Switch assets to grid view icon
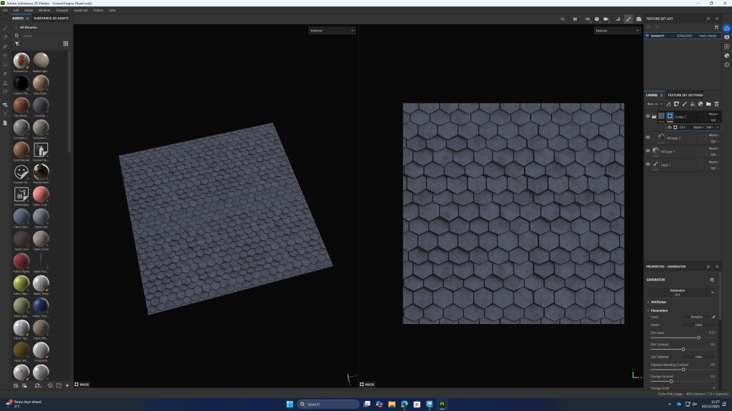 (66, 44)
